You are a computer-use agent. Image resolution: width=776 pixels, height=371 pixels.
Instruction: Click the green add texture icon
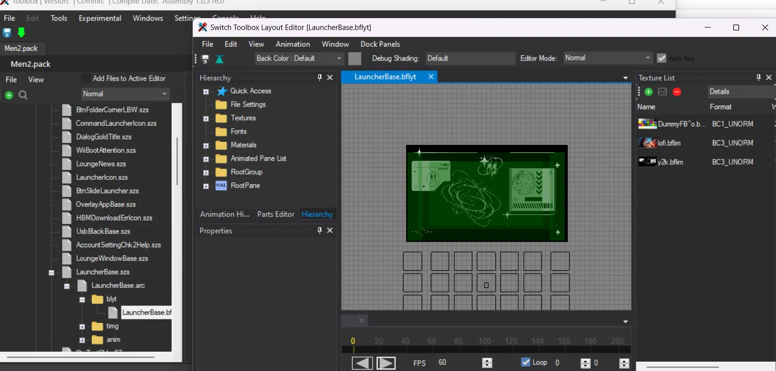point(648,92)
